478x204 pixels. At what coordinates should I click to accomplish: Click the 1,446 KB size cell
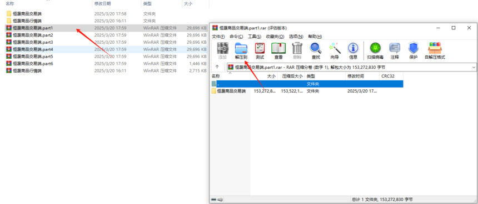[197, 64]
